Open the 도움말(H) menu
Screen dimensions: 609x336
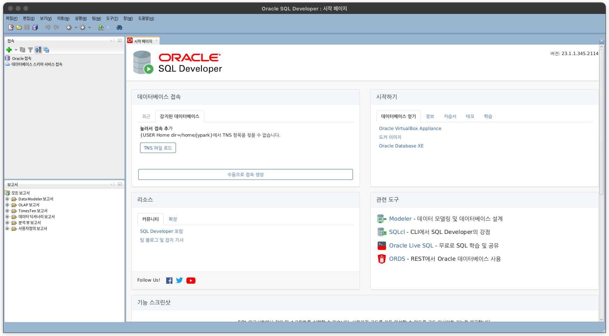pos(146,18)
